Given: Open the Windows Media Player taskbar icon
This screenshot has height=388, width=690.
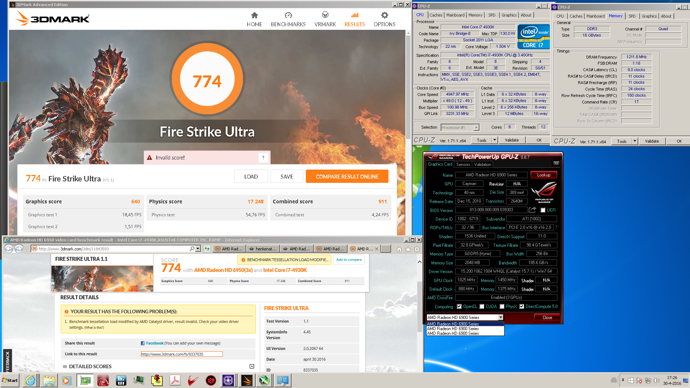Looking at the screenshot, I should click(66, 380).
